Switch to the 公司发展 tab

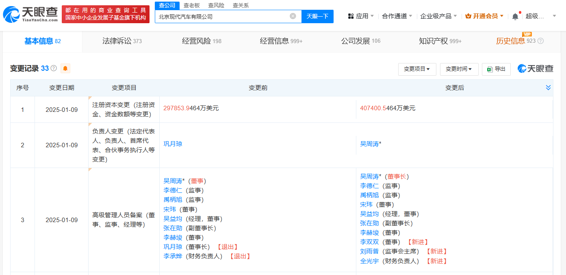coord(361,41)
